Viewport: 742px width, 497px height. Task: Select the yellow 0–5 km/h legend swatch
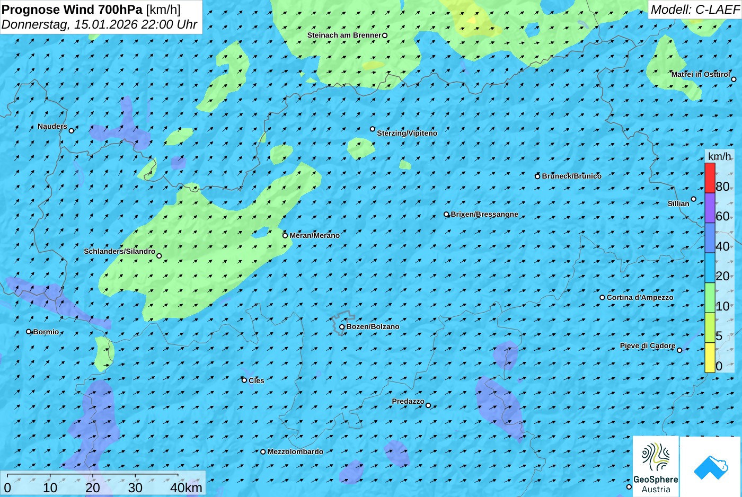(710, 358)
